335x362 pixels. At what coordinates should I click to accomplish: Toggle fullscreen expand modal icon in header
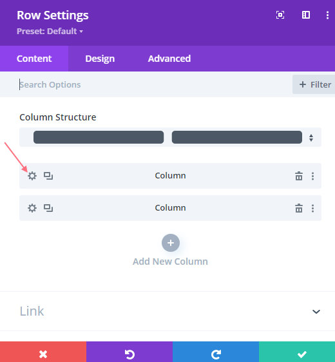280,15
